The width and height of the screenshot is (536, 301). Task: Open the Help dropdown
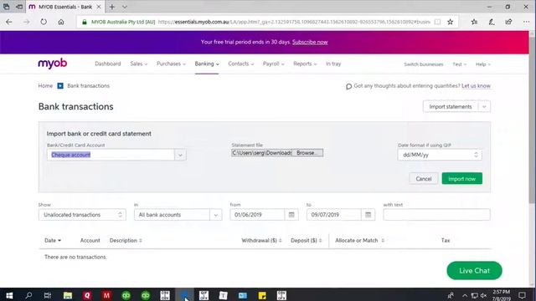(x=483, y=64)
